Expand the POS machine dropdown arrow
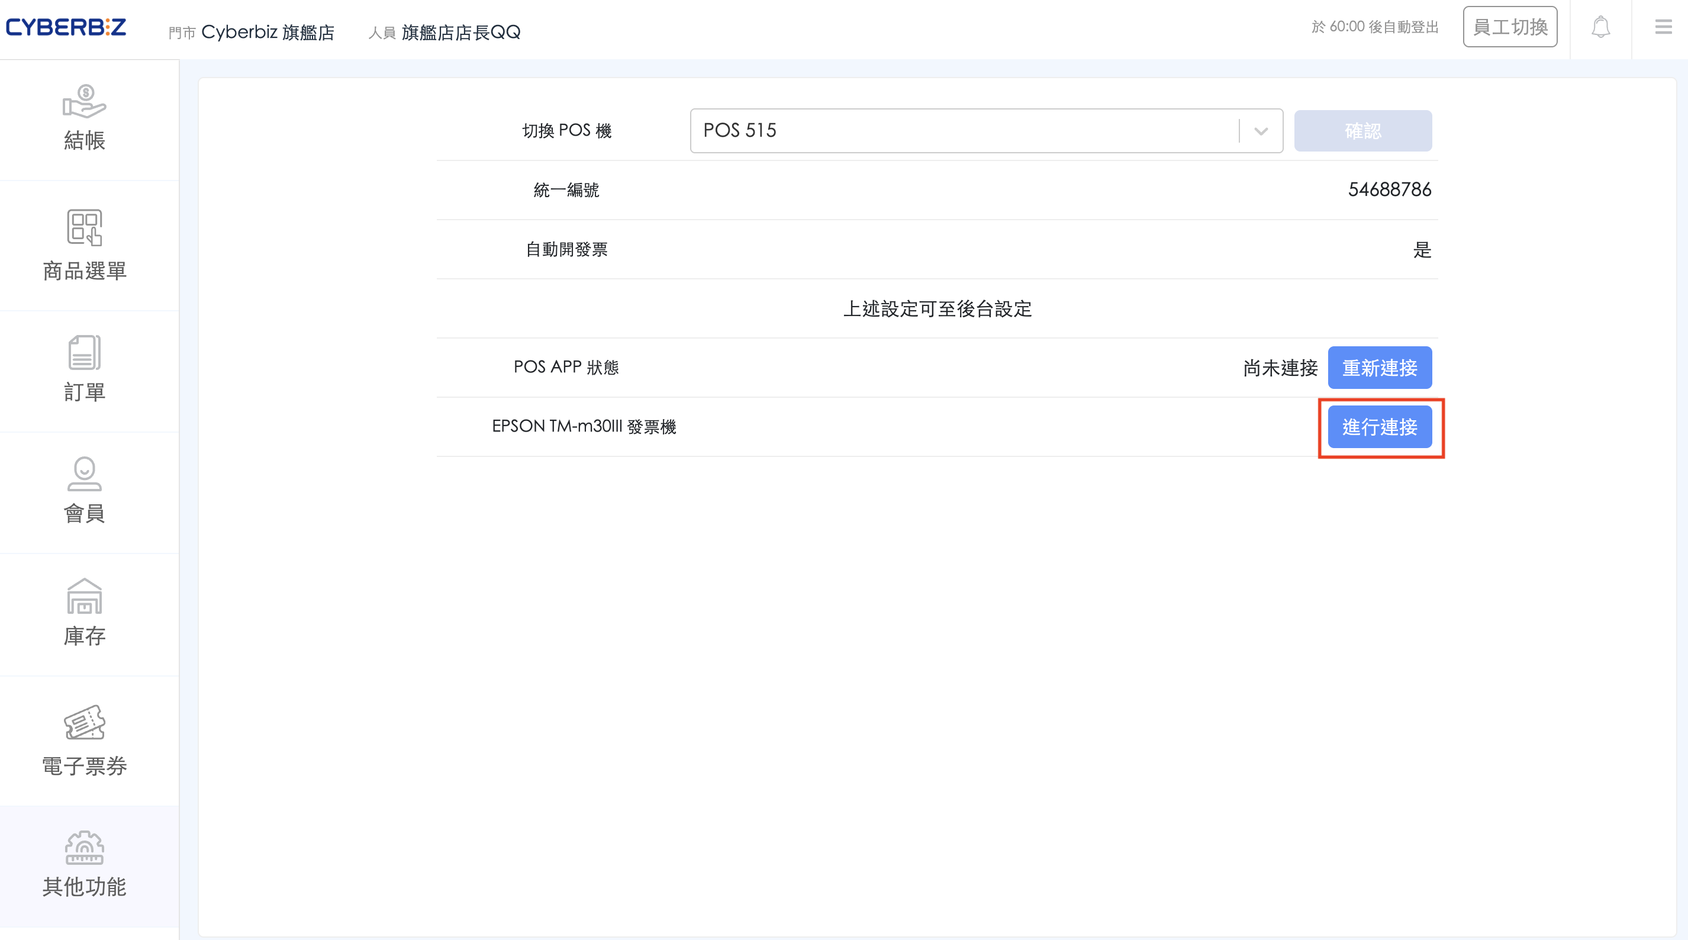Viewport: 1688px width, 940px height. pyautogui.click(x=1261, y=131)
